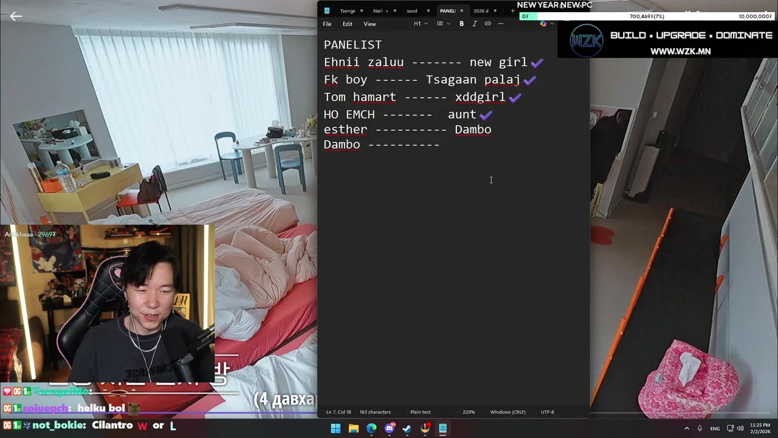
Task: Toggle bold formatting
Action: tap(461, 24)
